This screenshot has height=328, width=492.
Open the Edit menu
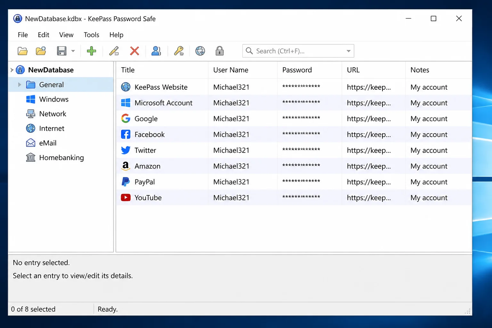click(x=43, y=35)
